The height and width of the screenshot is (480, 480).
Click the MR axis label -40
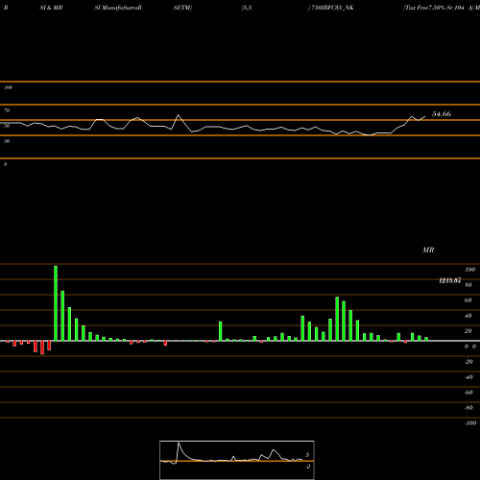[468, 377]
